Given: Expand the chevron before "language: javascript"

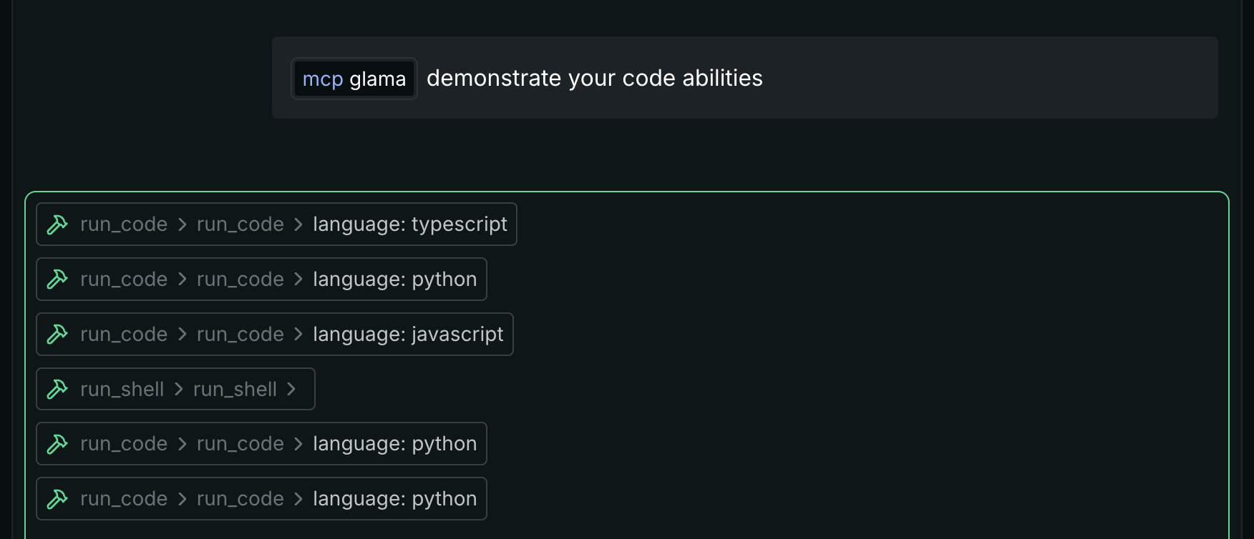Looking at the screenshot, I should pyautogui.click(x=298, y=335).
